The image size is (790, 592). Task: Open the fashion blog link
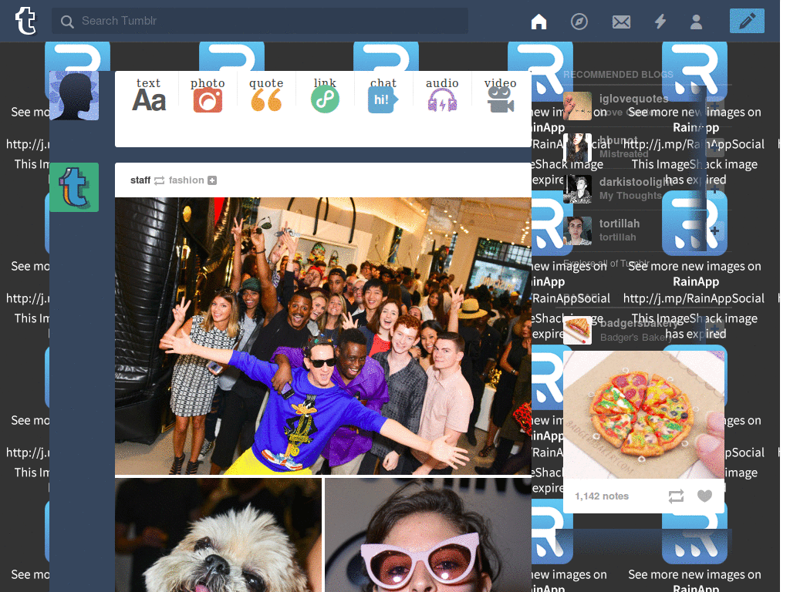point(187,180)
